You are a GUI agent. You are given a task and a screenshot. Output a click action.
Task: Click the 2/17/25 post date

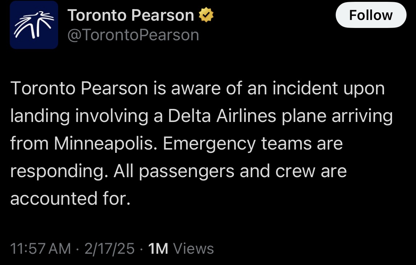110,249
